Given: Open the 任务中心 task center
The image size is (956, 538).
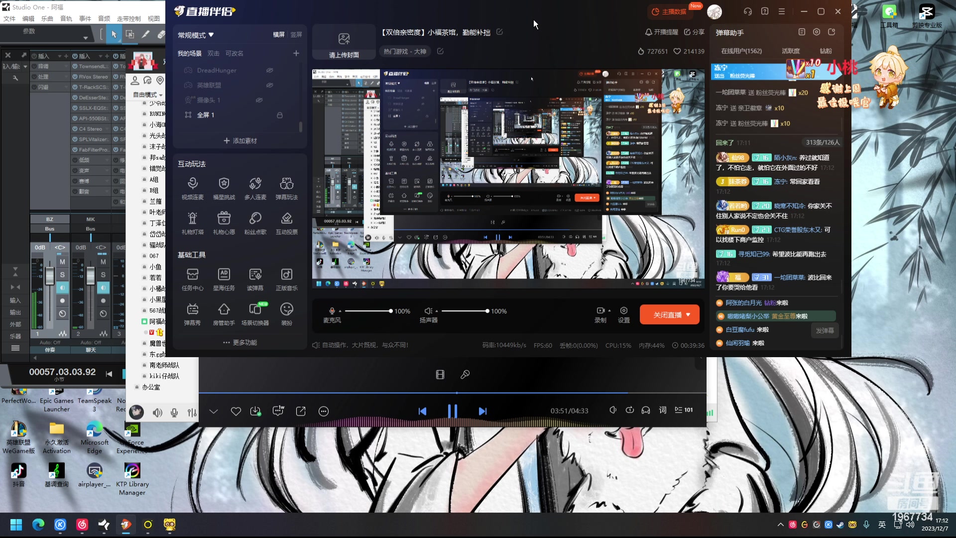Looking at the screenshot, I should (x=192, y=279).
